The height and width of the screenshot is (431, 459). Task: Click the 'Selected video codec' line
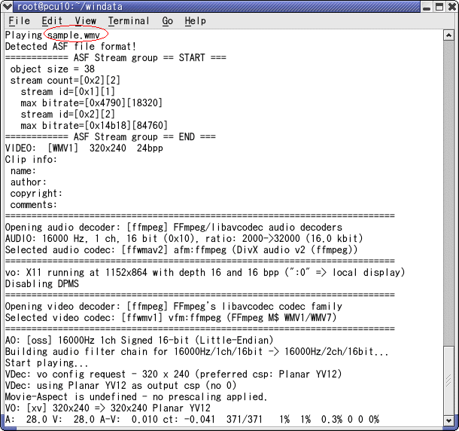click(171, 317)
